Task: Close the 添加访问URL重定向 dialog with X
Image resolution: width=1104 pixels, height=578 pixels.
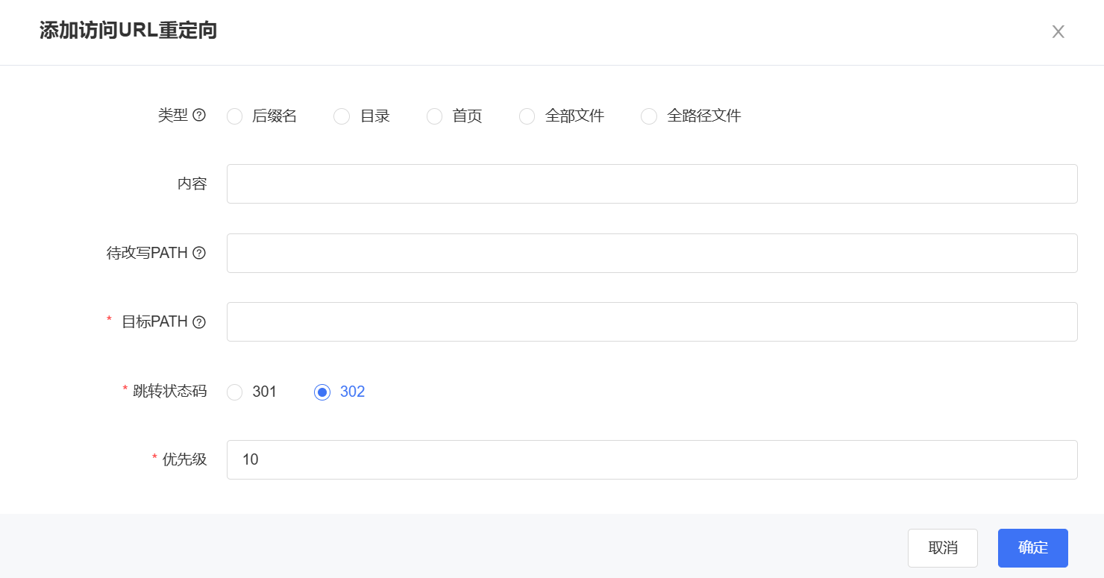Action: coord(1058,31)
